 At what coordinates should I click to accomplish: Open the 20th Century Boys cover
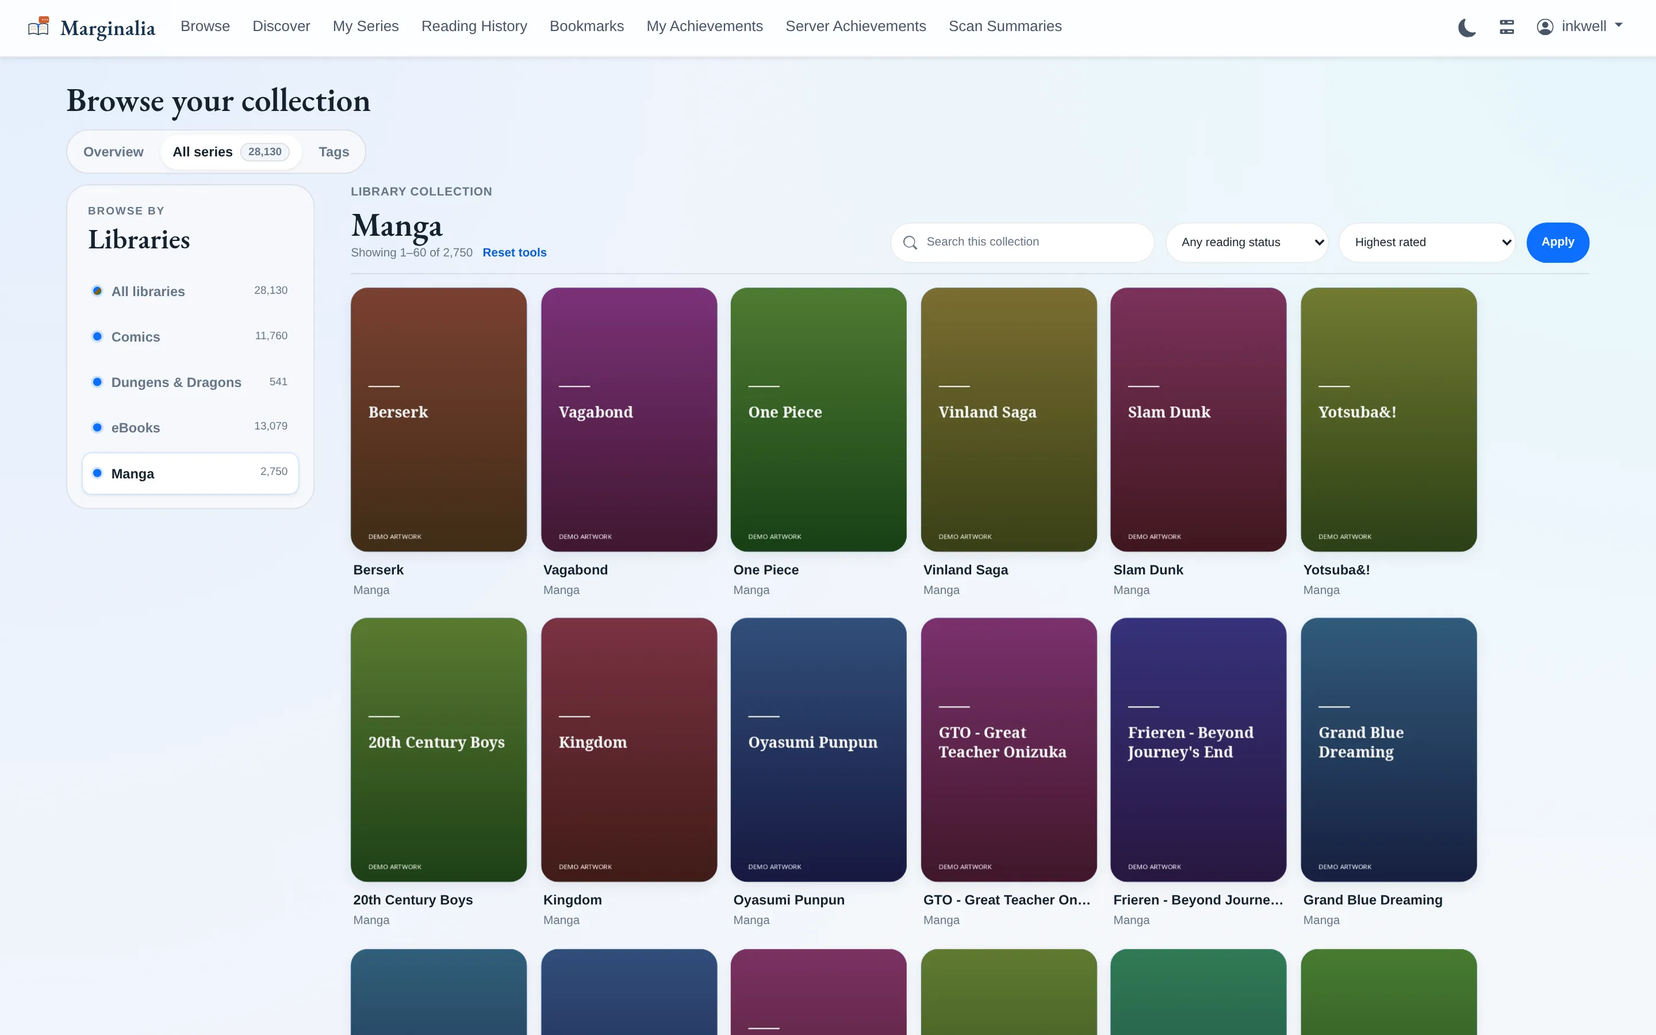[x=439, y=750]
